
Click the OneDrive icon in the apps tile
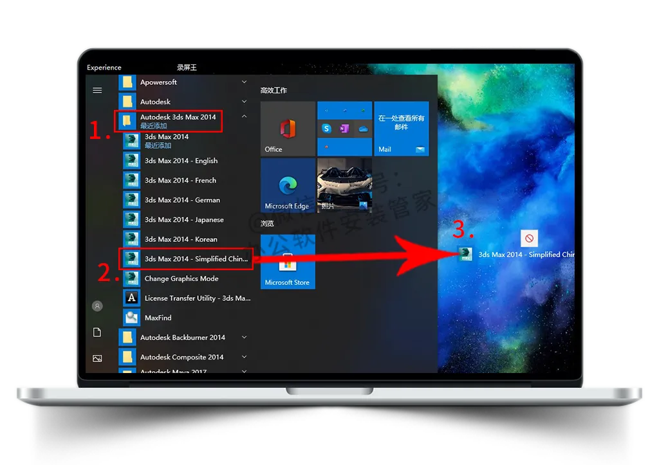point(363,129)
